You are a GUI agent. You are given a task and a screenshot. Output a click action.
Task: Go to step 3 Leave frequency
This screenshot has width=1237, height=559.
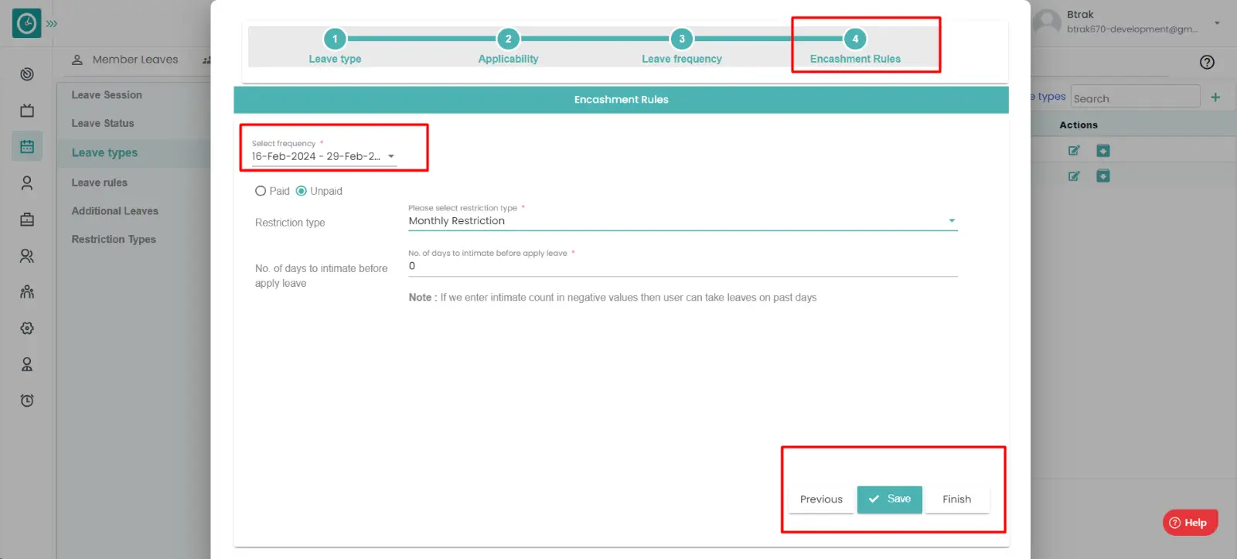pyautogui.click(x=681, y=39)
